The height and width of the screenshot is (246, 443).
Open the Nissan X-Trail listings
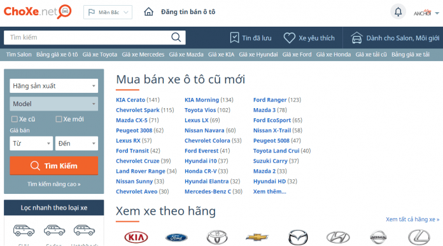click(272, 130)
